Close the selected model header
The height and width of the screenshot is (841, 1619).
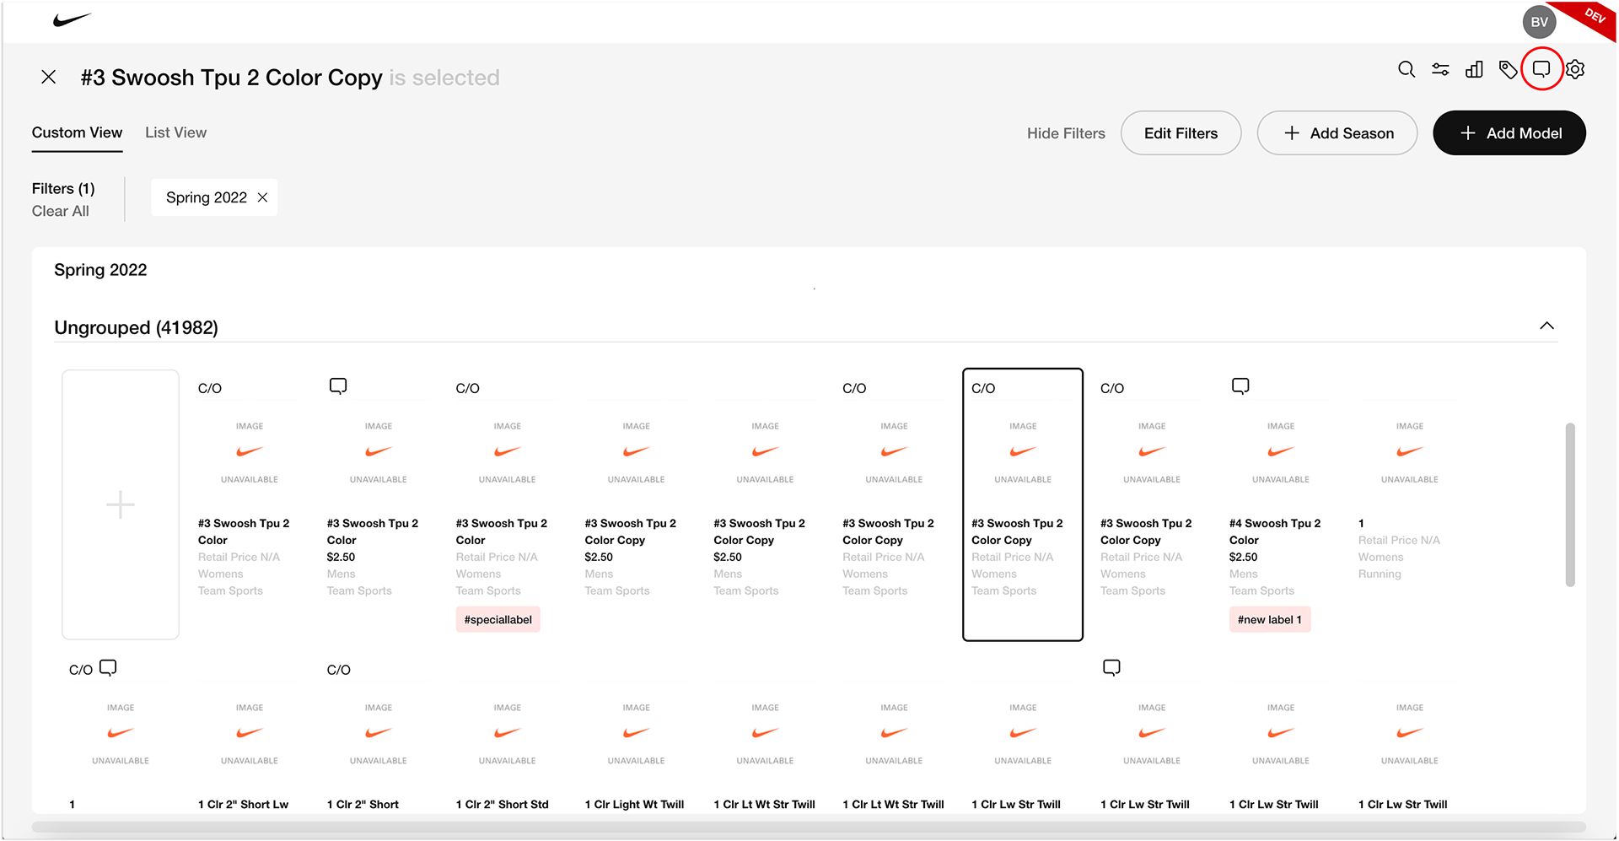49,78
